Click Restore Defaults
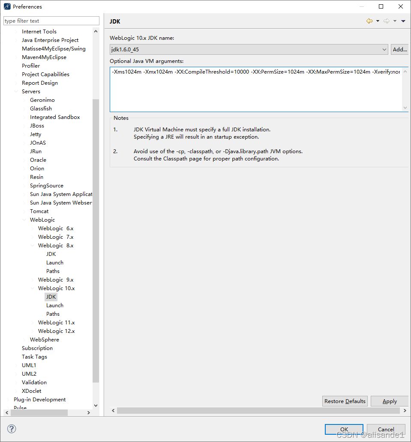 [345, 401]
